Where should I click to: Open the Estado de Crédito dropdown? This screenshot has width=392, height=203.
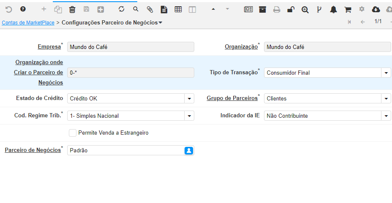pyautogui.click(x=190, y=99)
